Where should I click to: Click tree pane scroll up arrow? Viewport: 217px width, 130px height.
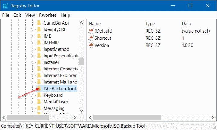(x=81, y=23)
